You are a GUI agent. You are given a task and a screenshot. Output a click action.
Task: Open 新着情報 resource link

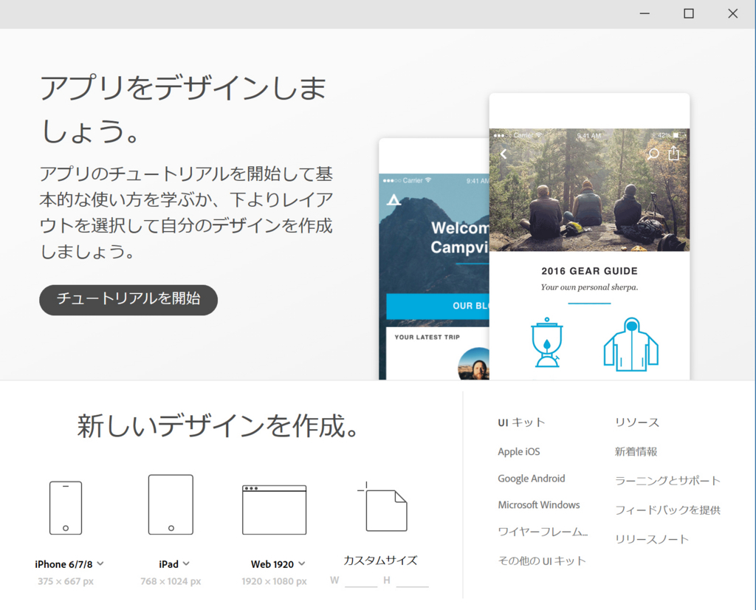tap(636, 452)
